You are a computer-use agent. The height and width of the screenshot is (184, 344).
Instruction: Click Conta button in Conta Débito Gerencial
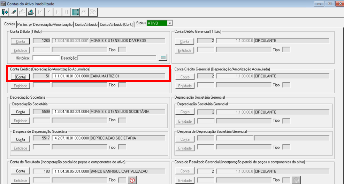pyautogui.click(x=185, y=41)
